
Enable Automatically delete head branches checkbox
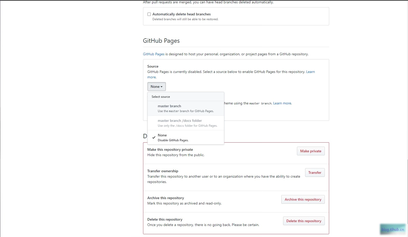click(x=149, y=14)
